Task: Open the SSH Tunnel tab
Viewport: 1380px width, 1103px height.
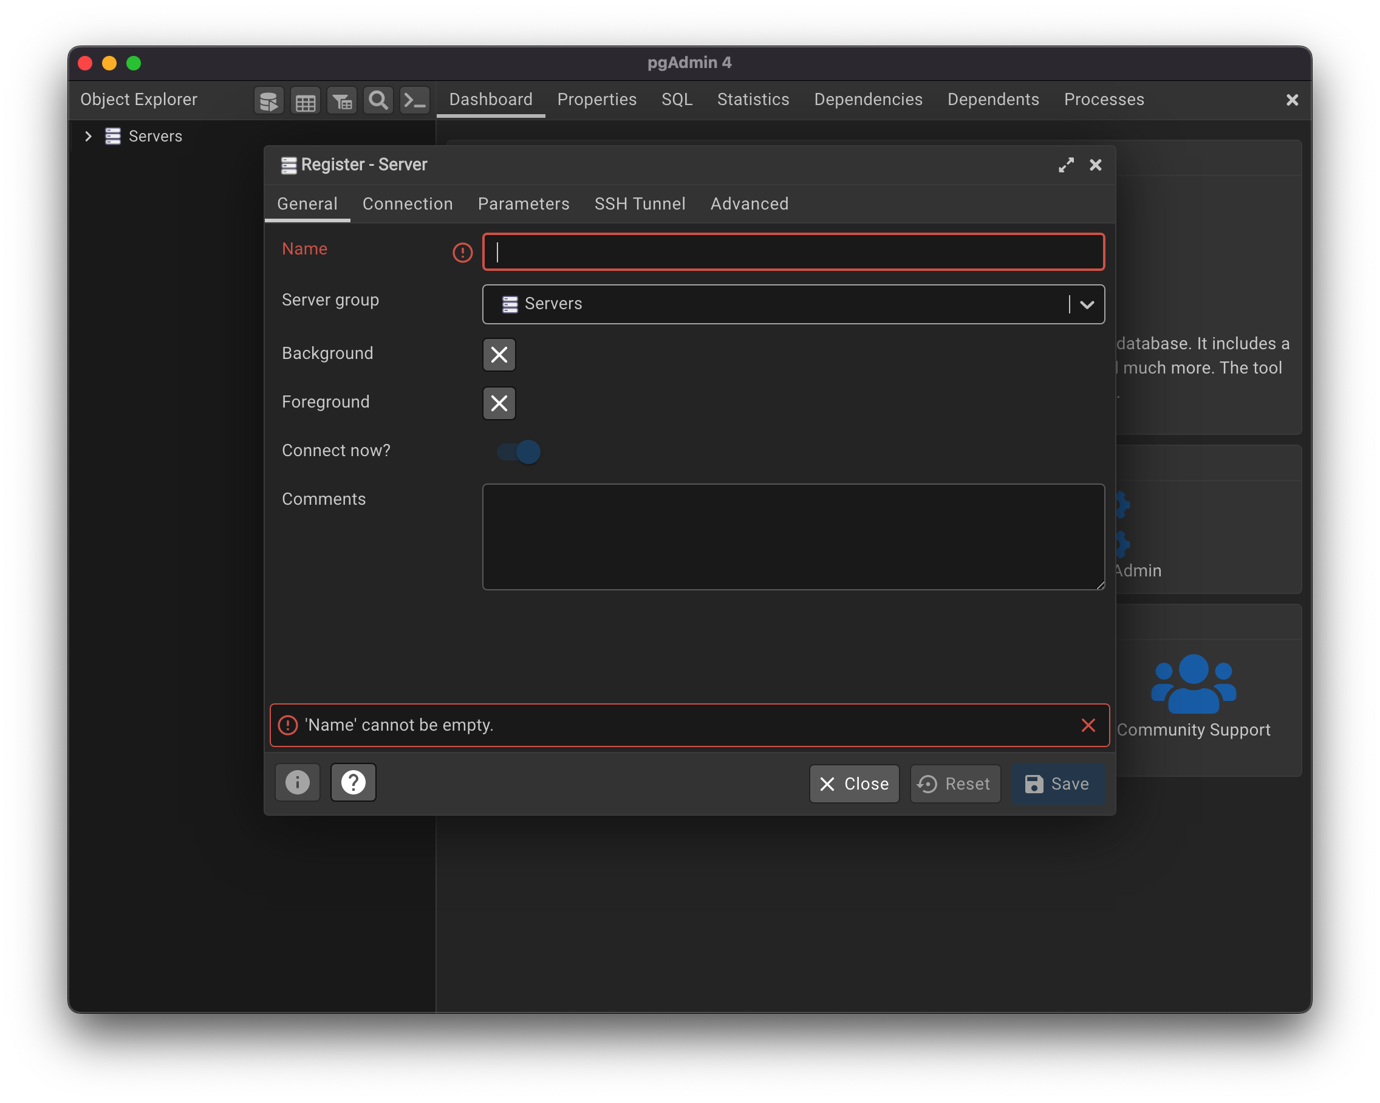Action: point(640,204)
